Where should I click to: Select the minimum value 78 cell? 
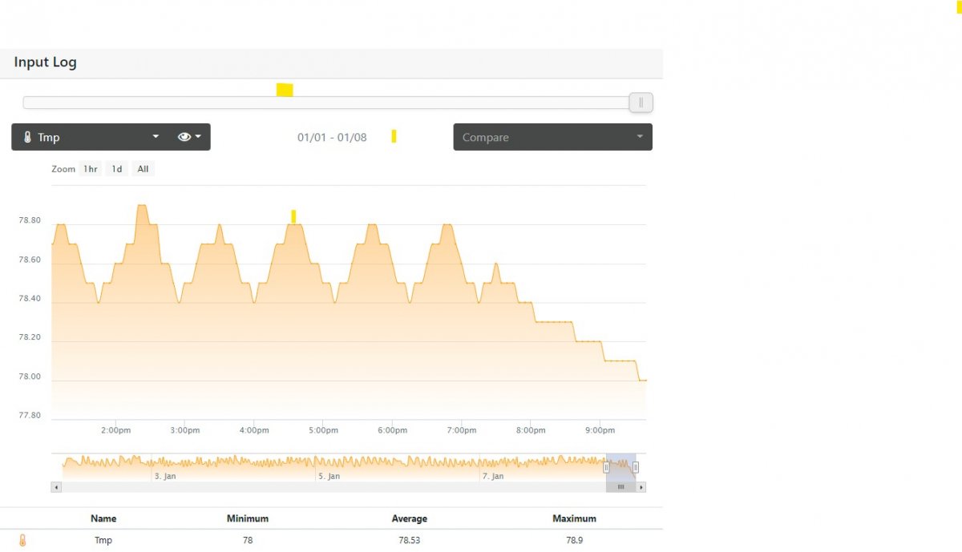point(248,541)
